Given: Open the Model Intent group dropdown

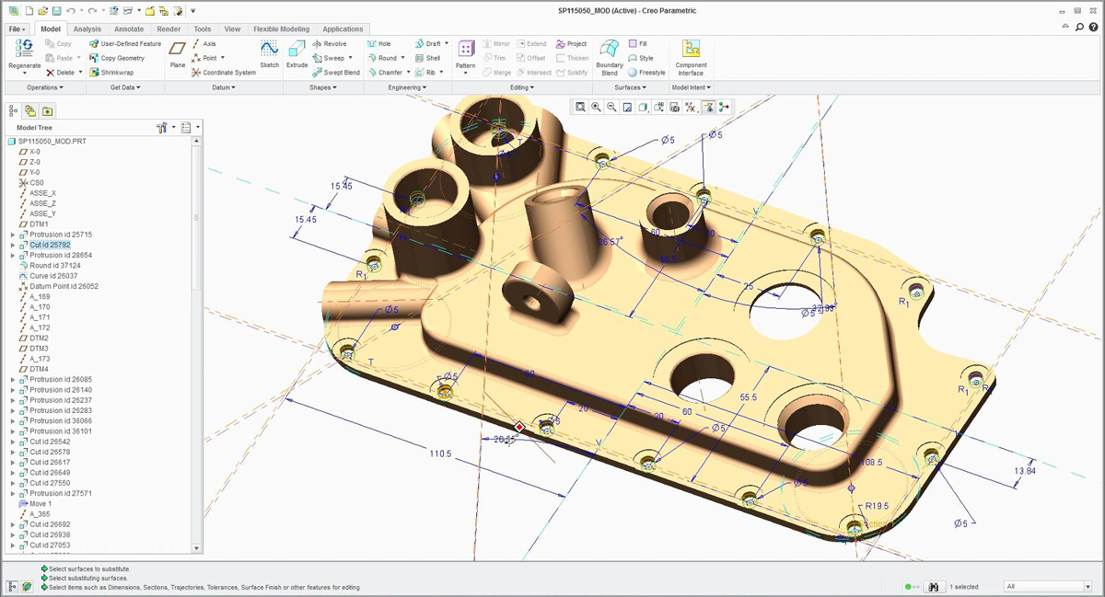Looking at the screenshot, I should click(691, 87).
